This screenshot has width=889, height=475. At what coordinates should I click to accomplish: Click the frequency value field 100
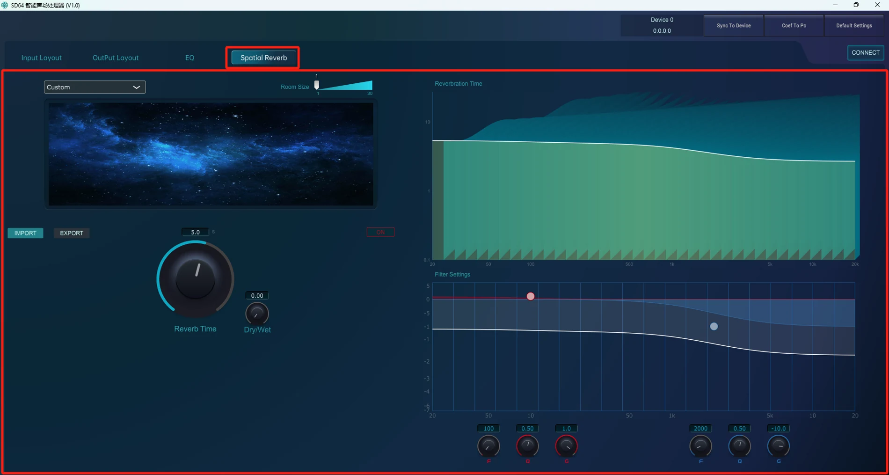488,428
